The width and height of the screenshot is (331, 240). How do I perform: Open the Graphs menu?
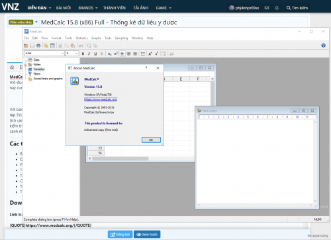point(96,38)
